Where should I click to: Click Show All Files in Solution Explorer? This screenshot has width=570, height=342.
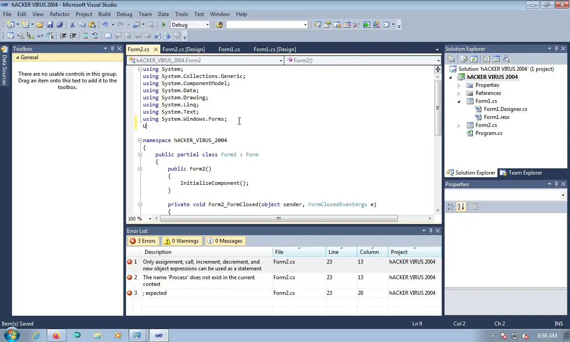click(x=464, y=59)
